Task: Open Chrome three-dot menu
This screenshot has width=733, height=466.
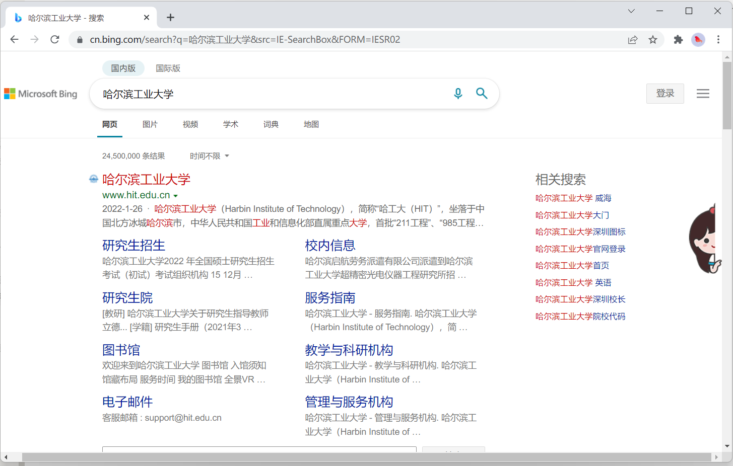Action: 718,40
